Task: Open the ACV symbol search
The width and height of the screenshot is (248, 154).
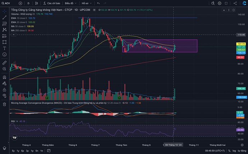Action: click(6, 3)
